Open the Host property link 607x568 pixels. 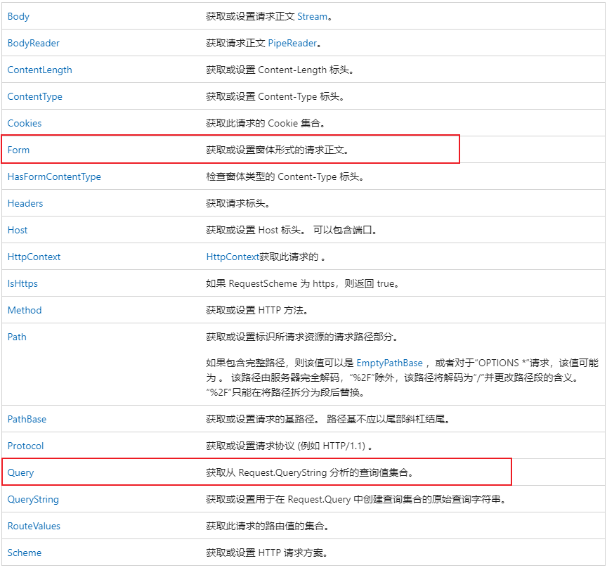click(18, 230)
